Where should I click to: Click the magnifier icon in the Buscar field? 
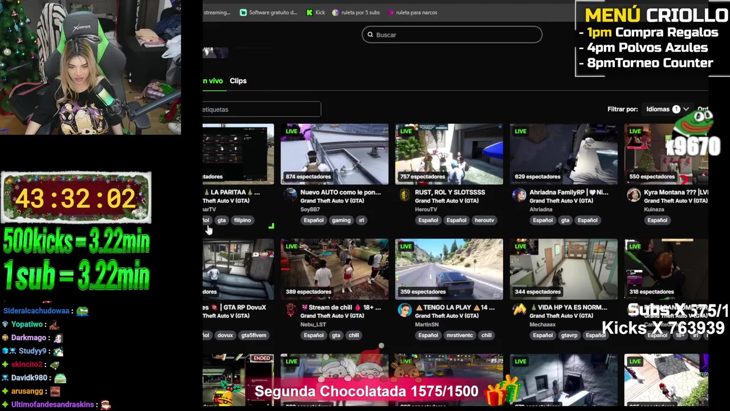click(370, 35)
